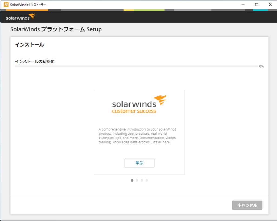277x221 pixels.
Task: Click the customer success description paragraph
Action: [x=137, y=136]
